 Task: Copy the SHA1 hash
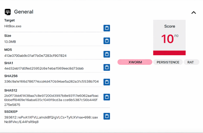coord(107,67)
